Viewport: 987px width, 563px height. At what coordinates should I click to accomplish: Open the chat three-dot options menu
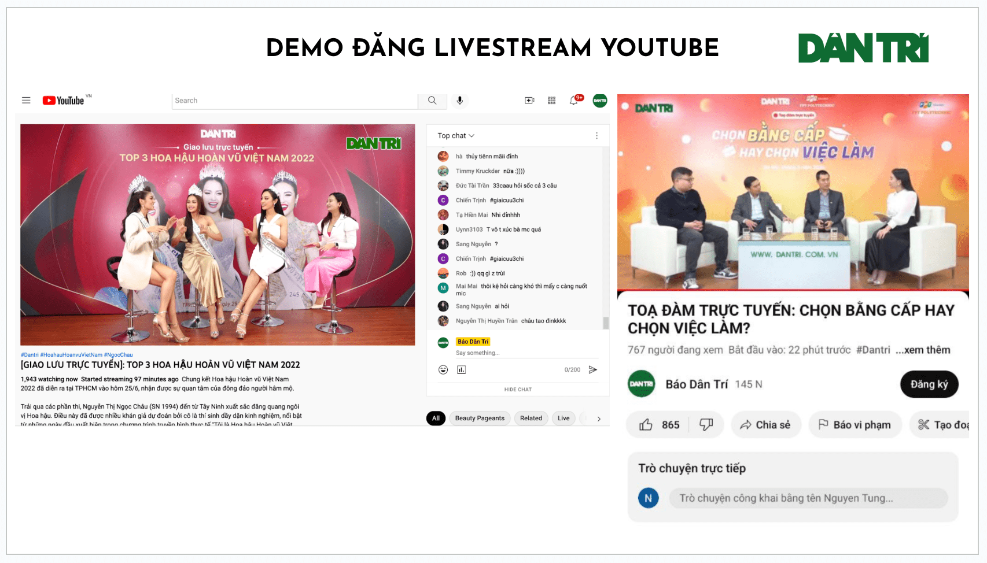tap(596, 135)
